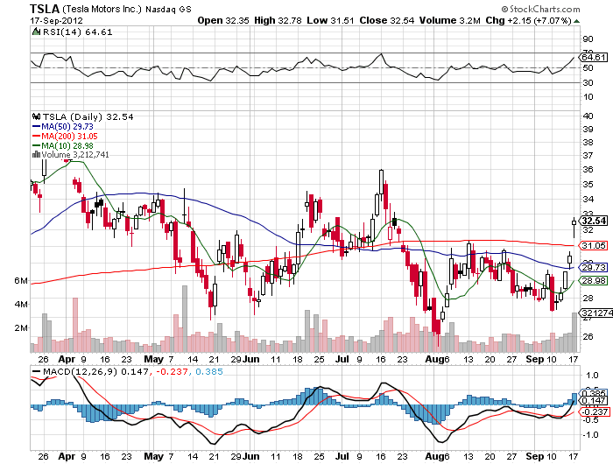Image resolution: width=613 pixels, height=464 pixels.
Task: Click the Low 31.51 value
Action: point(330,20)
